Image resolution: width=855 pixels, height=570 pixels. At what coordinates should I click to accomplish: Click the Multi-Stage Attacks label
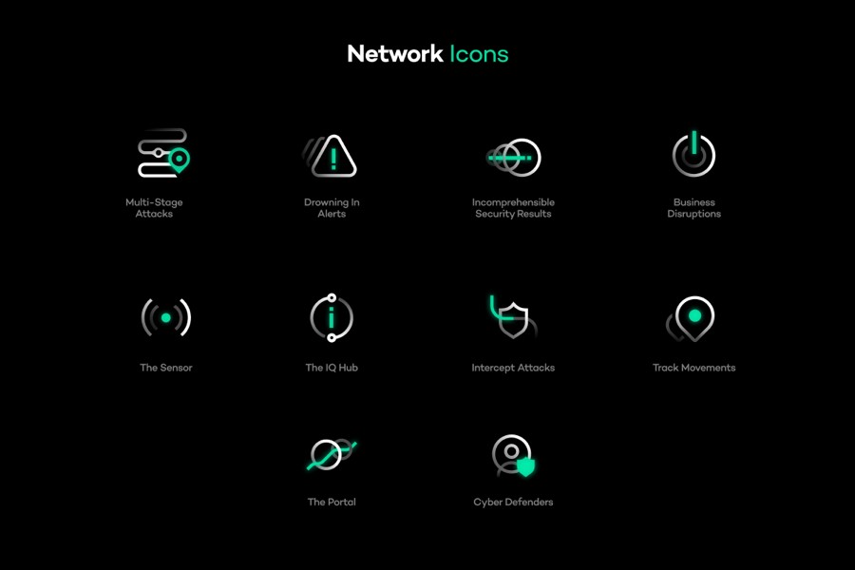click(x=154, y=208)
